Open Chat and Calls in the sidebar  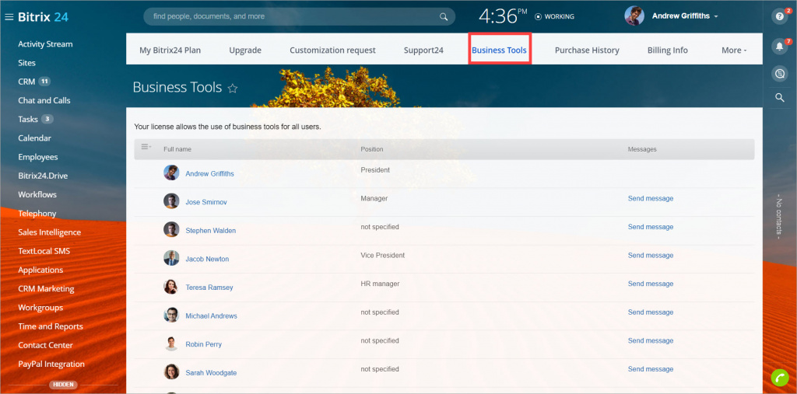[x=44, y=100]
